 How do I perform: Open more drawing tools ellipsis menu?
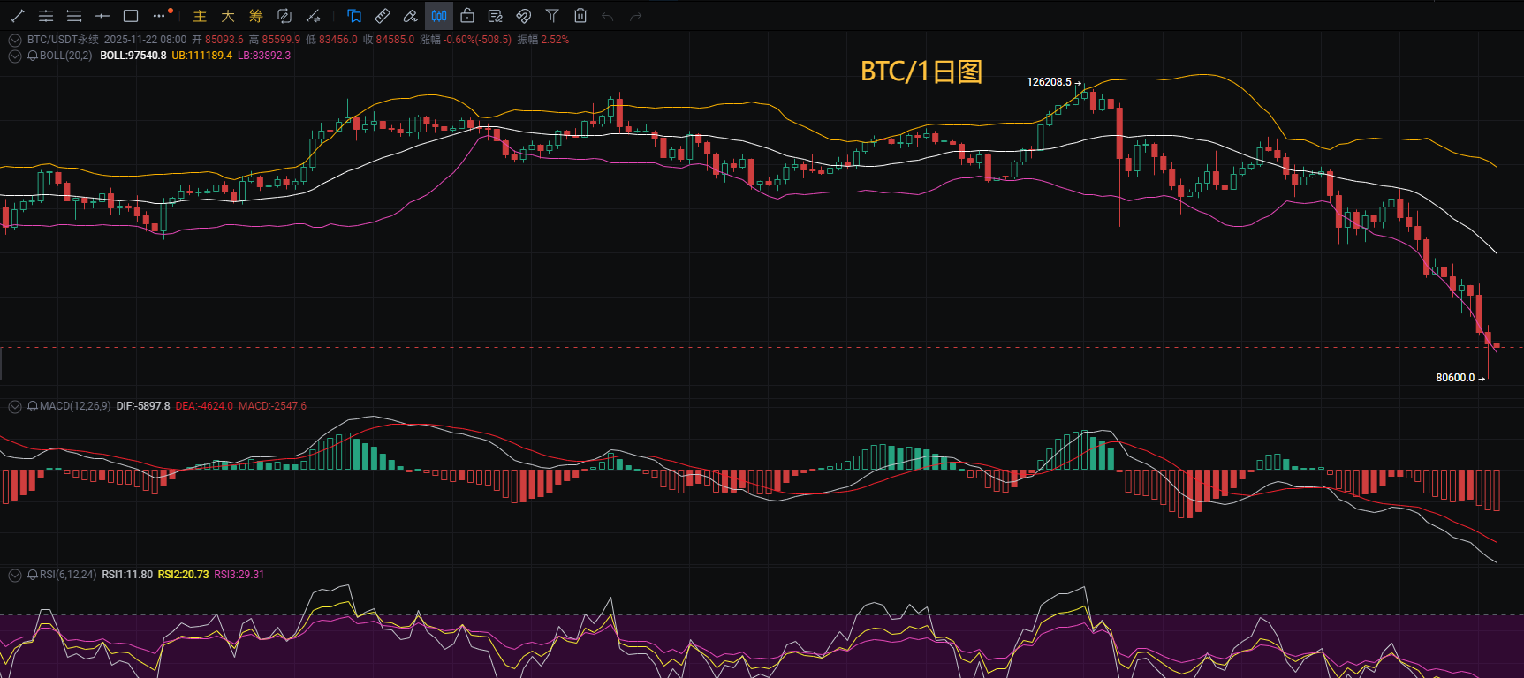159,16
